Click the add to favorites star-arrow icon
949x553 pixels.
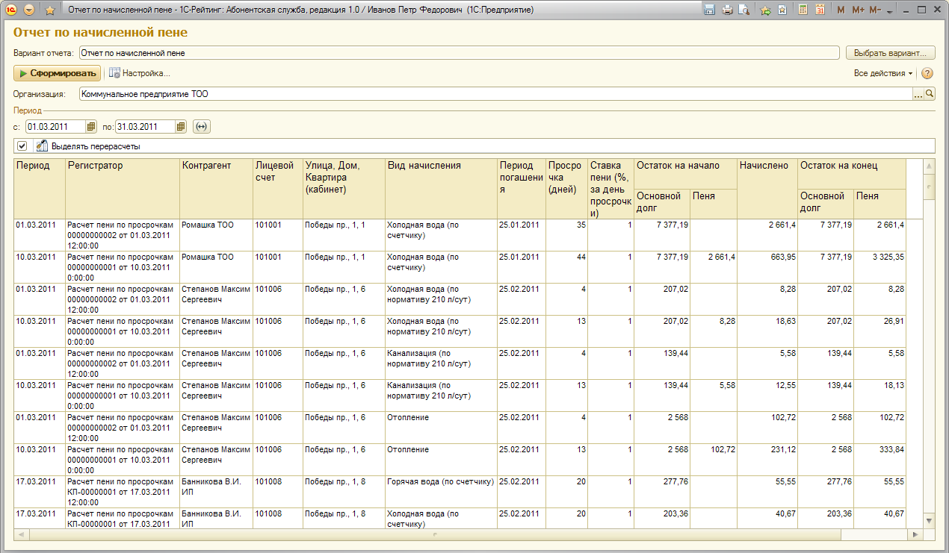coord(765,10)
